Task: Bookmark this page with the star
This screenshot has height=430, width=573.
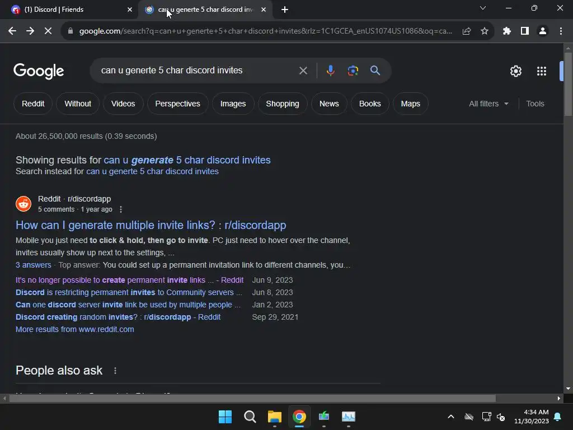Action: pos(485,31)
